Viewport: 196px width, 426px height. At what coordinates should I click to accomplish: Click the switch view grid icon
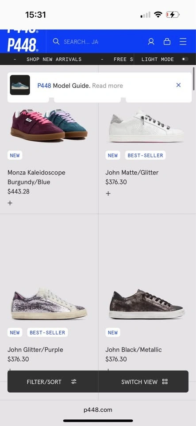click(165, 382)
